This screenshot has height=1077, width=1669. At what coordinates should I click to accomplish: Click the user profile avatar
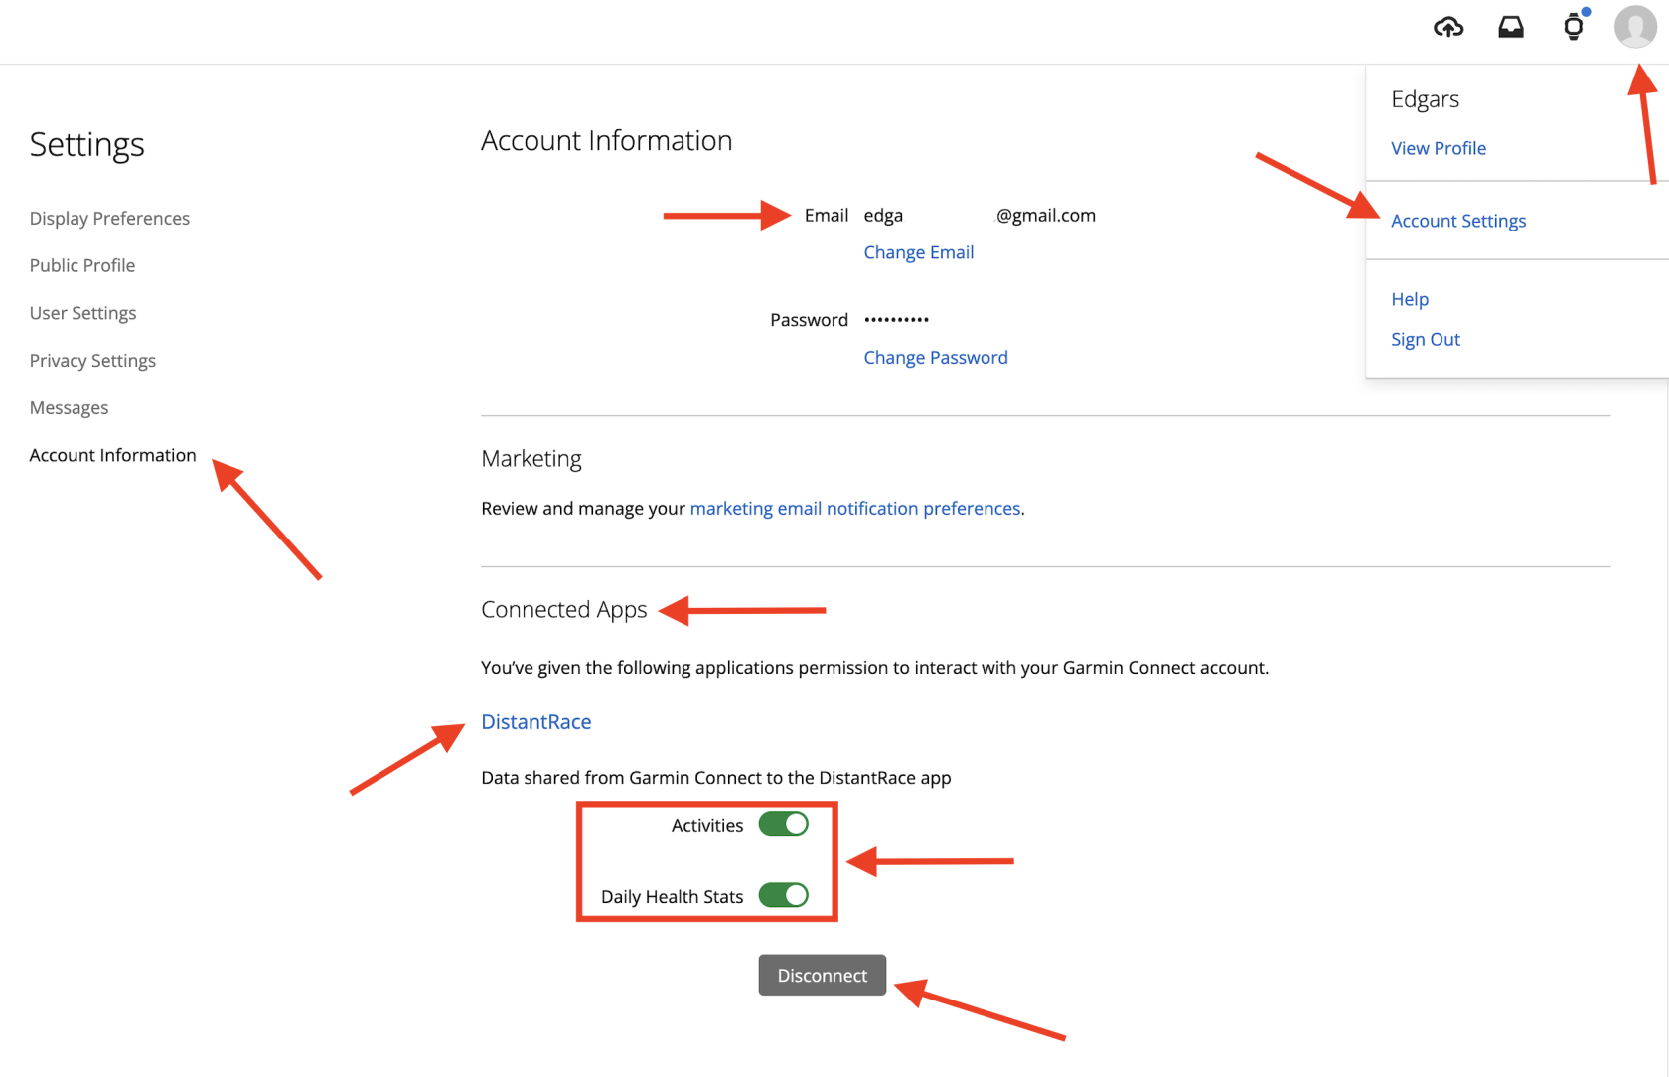pos(1635,27)
